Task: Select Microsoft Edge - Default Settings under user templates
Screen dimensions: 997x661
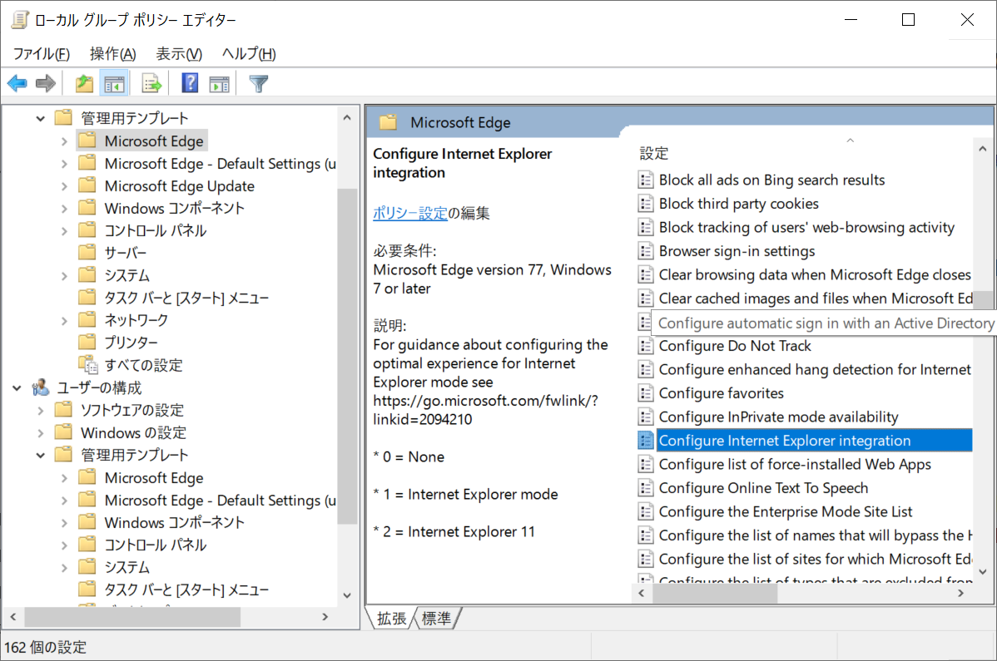Action: 220,501
